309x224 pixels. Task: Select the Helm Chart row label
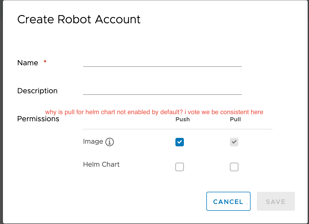(x=101, y=164)
